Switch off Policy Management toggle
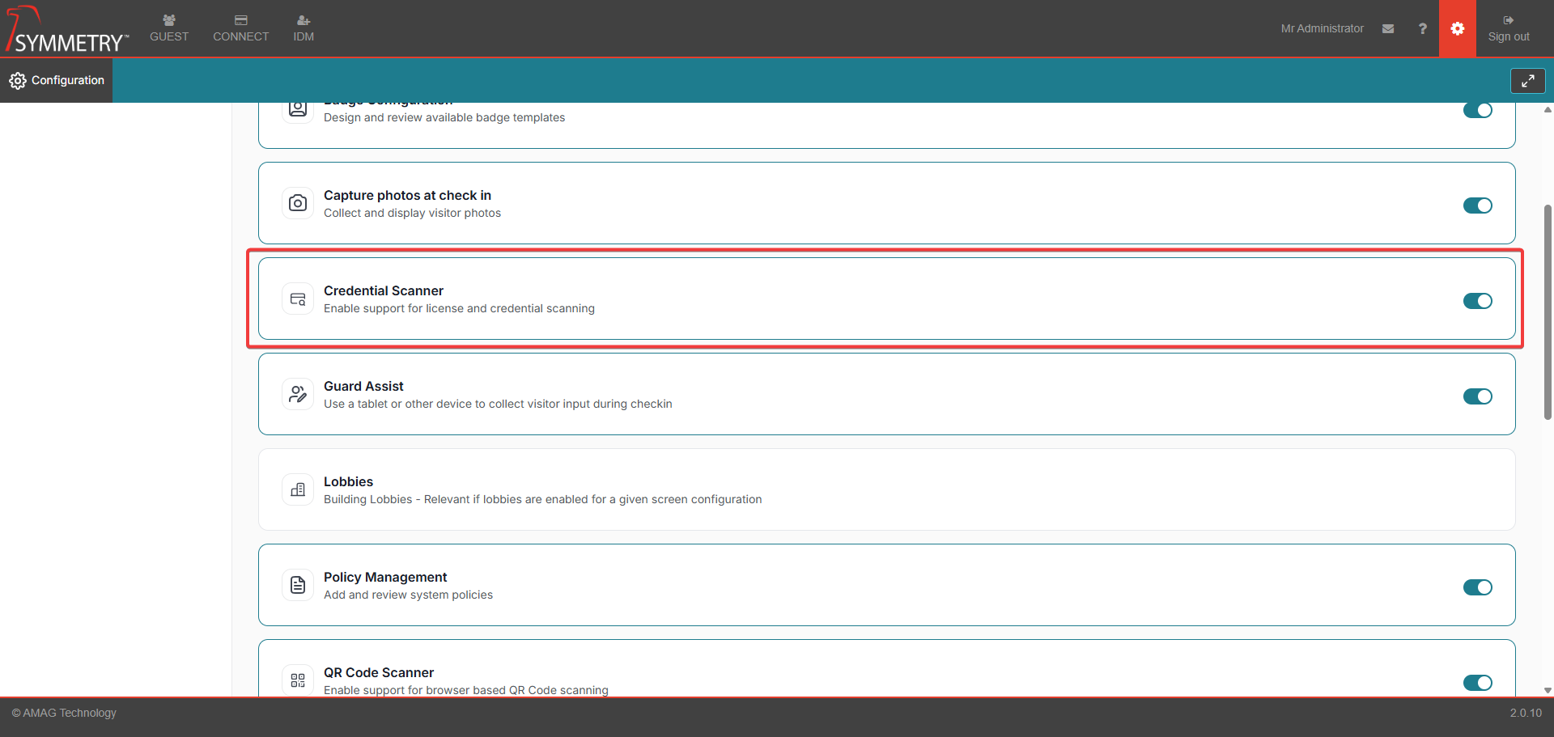This screenshot has width=1554, height=737. [1477, 587]
